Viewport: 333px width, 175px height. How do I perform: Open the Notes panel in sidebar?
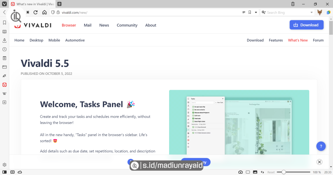[x=5, y=58]
